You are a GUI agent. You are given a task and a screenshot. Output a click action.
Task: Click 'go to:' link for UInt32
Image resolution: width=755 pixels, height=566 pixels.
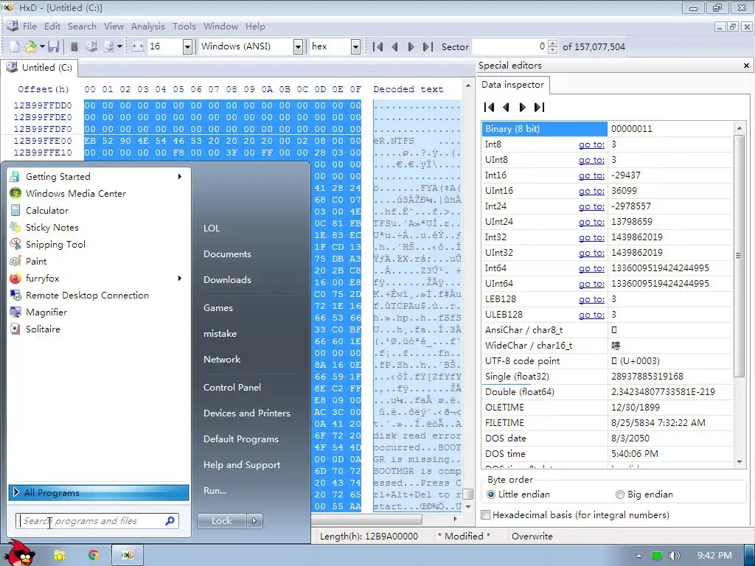(x=591, y=253)
